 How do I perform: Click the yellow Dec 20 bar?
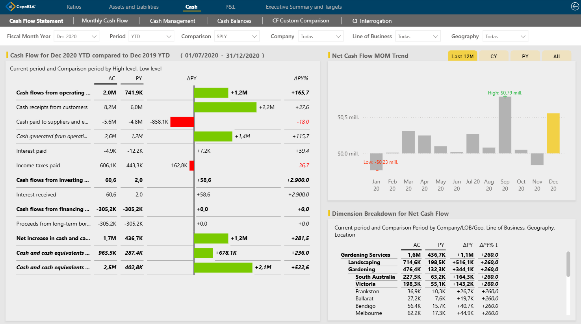pyautogui.click(x=553, y=133)
